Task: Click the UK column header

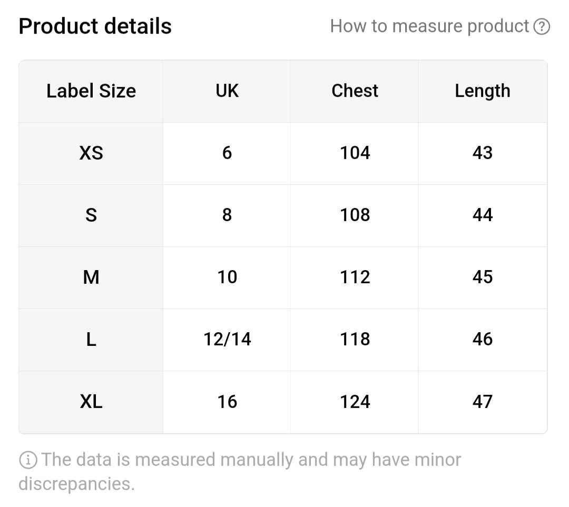Action: pyautogui.click(x=227, y=91)
